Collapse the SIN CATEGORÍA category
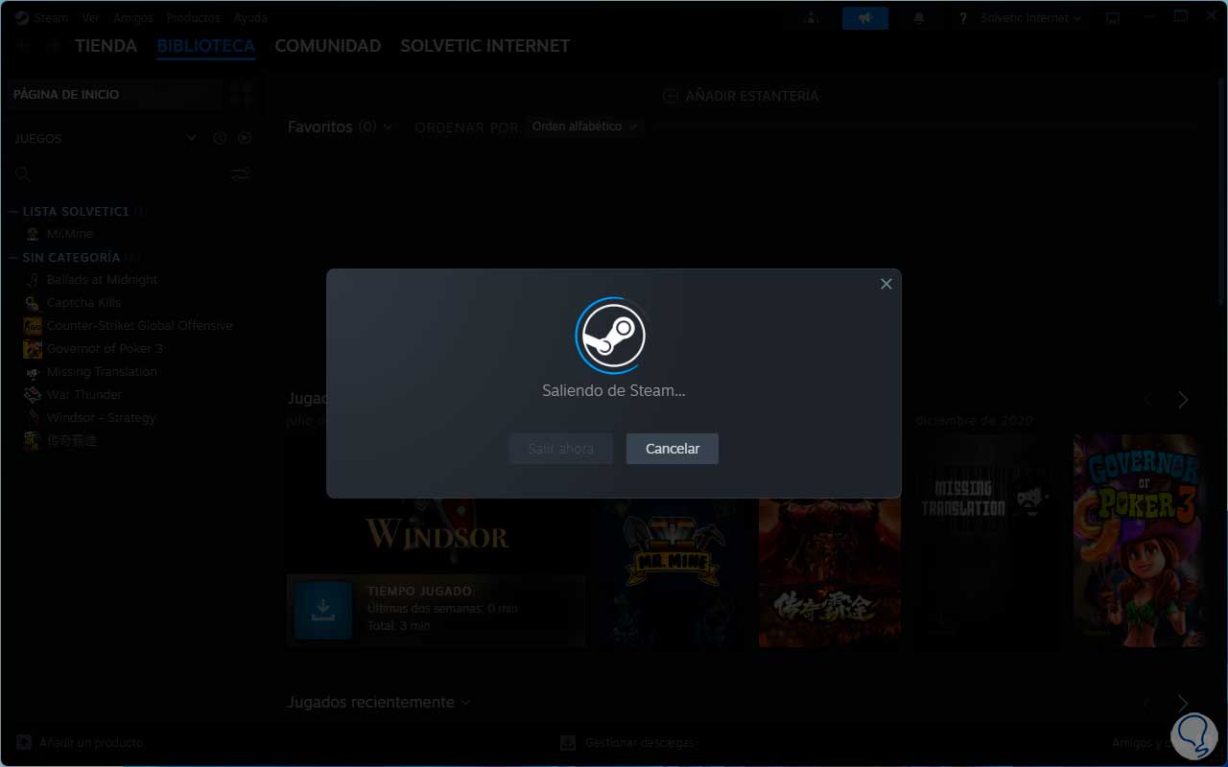This screenshot has width=1228, height=767. 13,257
